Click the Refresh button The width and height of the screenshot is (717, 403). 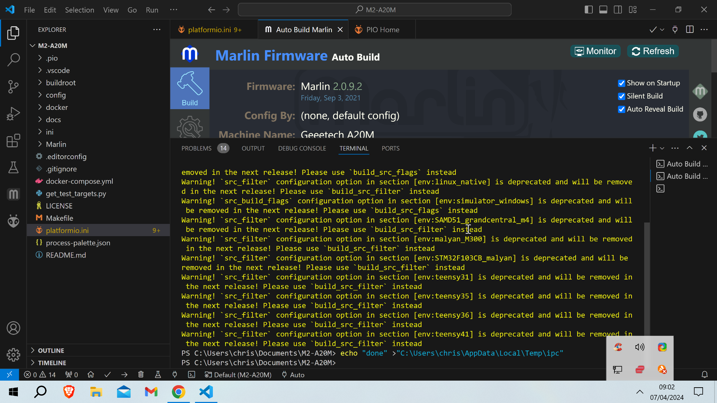tap(653, 51)
